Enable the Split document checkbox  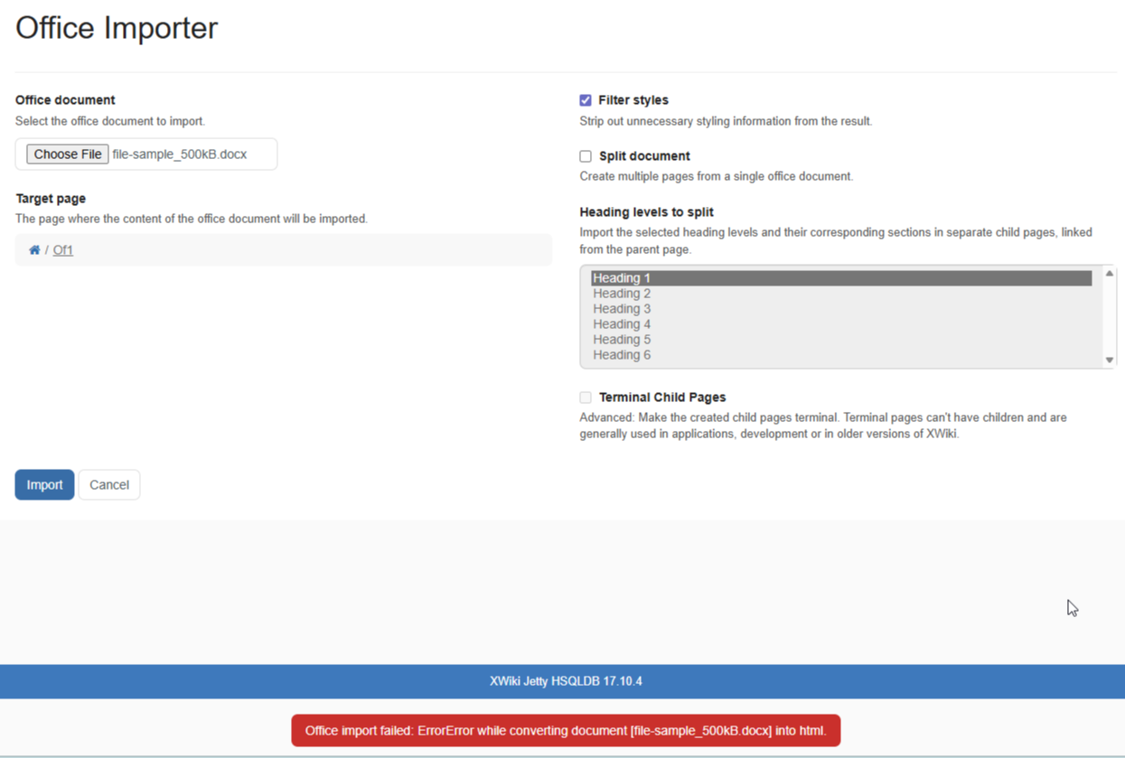586,156
